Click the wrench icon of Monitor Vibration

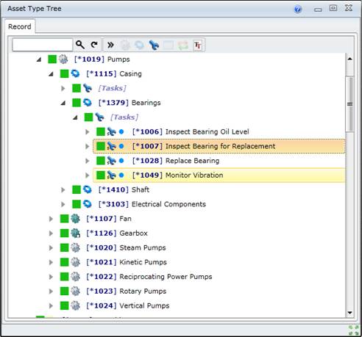pos(111,175)
